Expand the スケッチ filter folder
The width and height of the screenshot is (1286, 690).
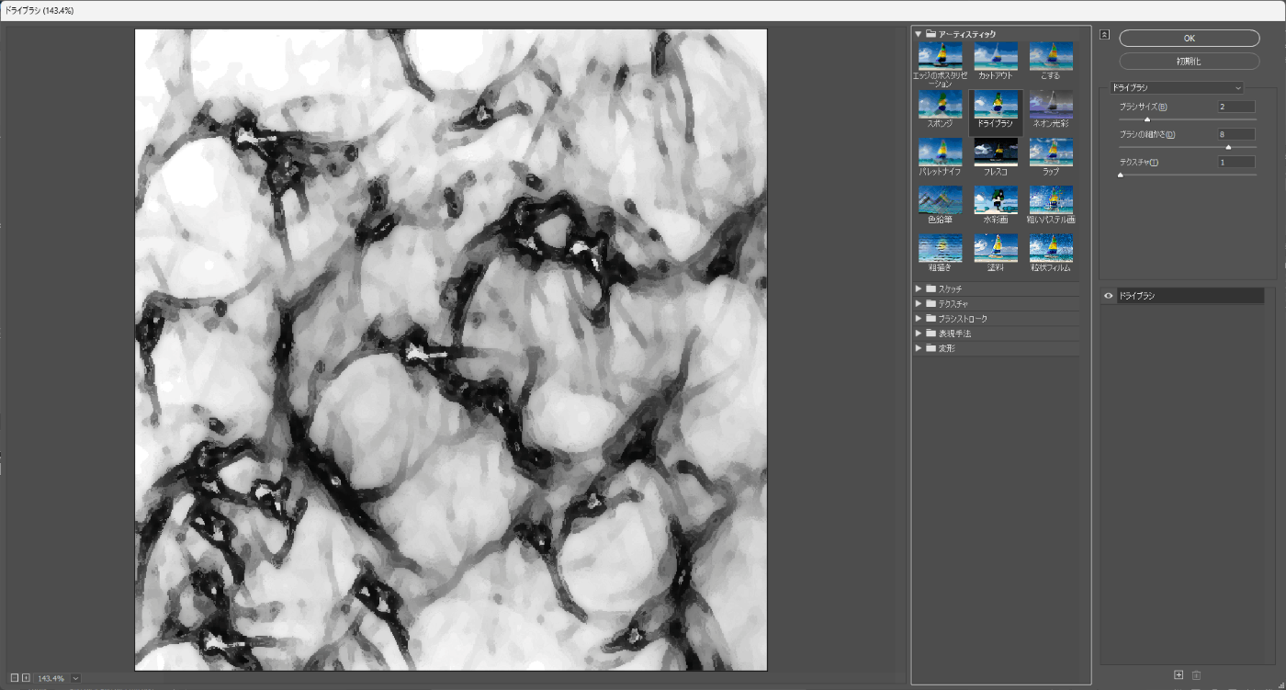pyautogui.click(x=919, y=288)
